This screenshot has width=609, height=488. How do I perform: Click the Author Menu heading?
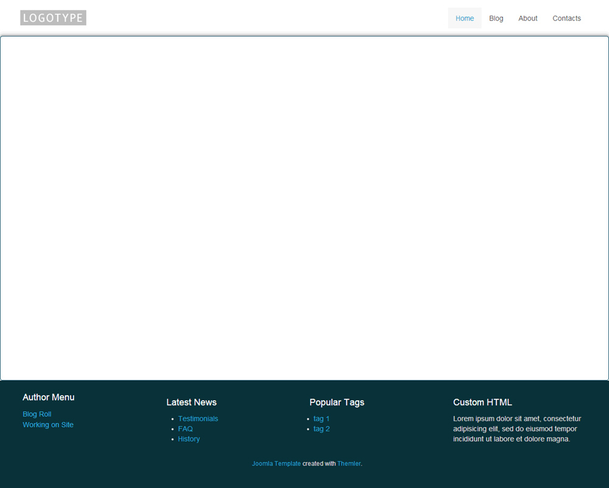(49, 397)
